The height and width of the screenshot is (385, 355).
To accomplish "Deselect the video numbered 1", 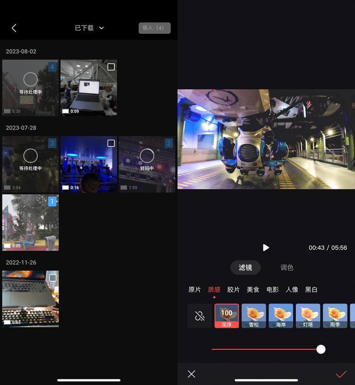I will pos(53,202).
